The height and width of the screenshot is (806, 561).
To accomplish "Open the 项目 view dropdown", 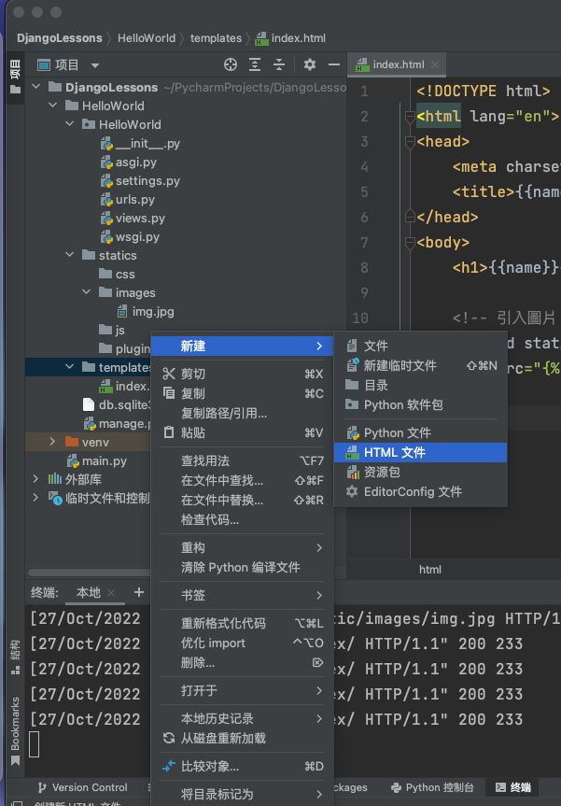I will [x=95, y=65].
